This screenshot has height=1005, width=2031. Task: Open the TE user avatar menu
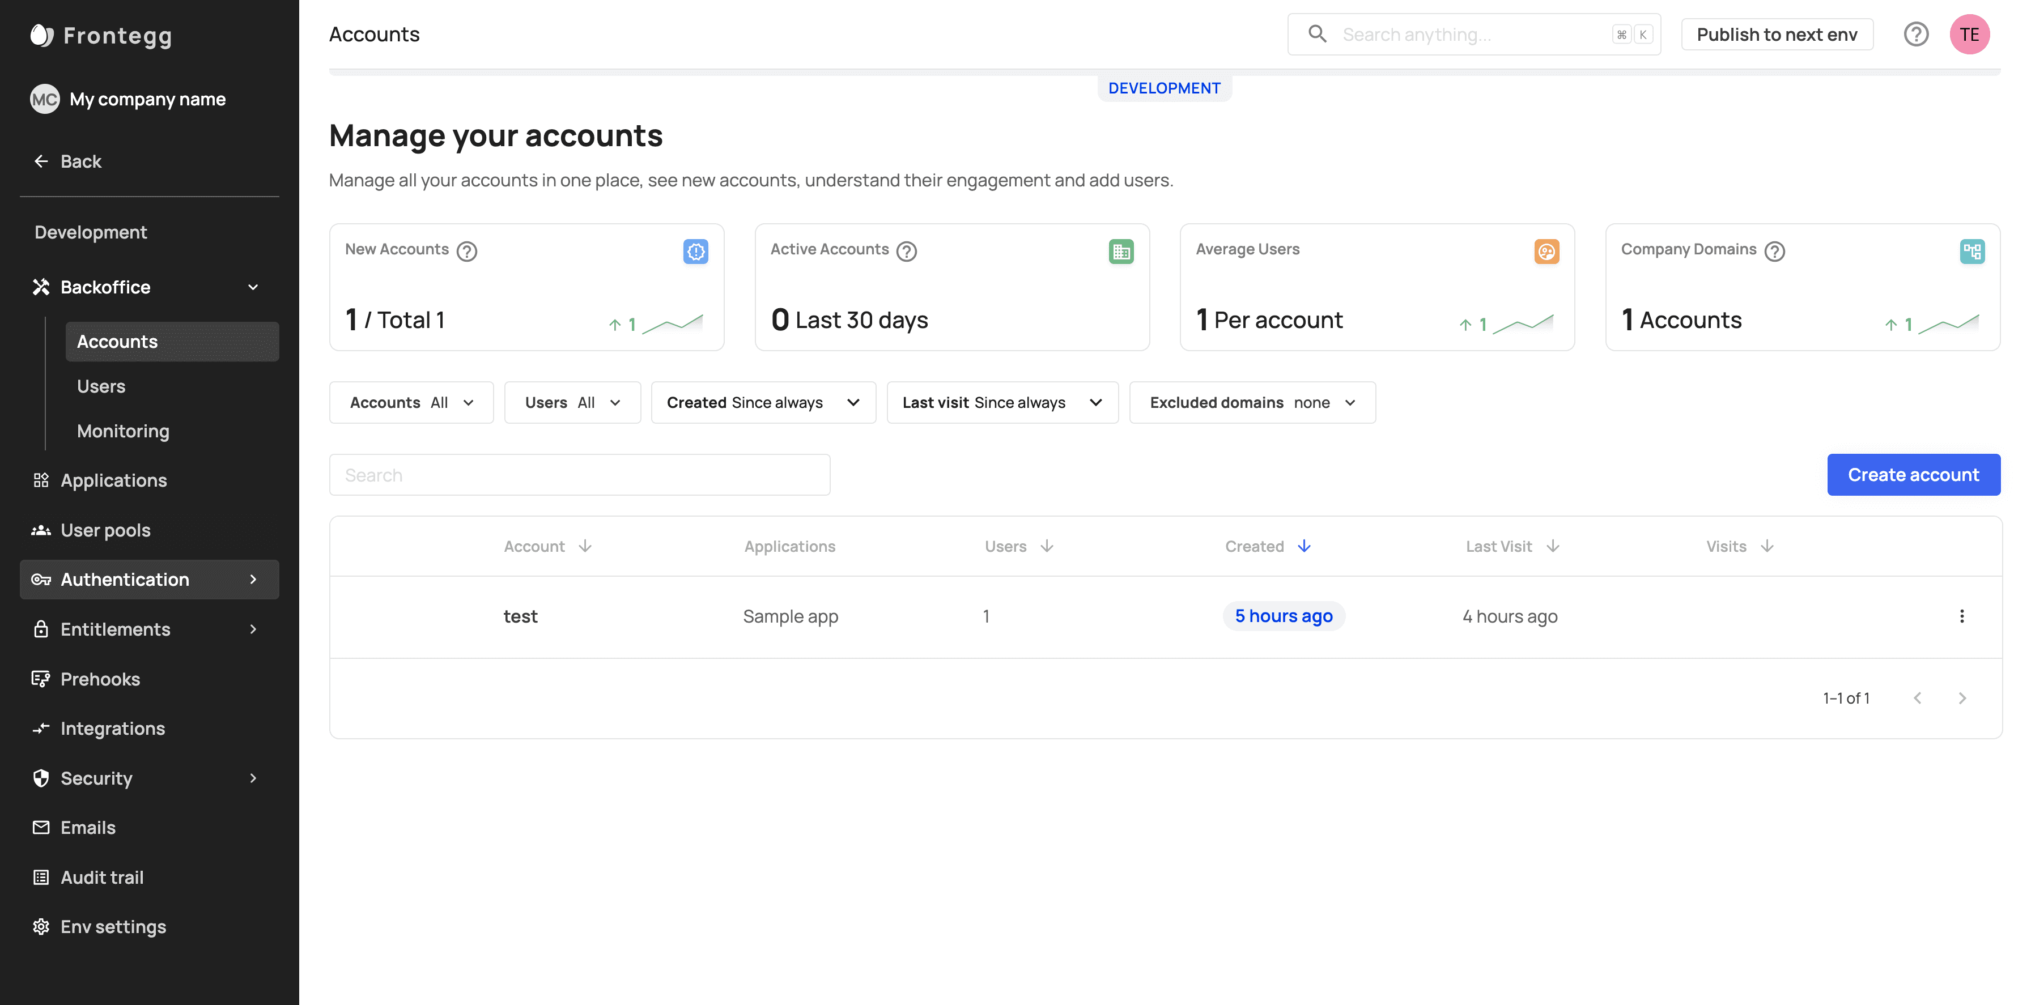pos(1969,35)
